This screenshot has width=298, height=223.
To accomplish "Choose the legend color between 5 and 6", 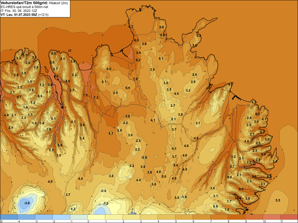I will 184,217.
